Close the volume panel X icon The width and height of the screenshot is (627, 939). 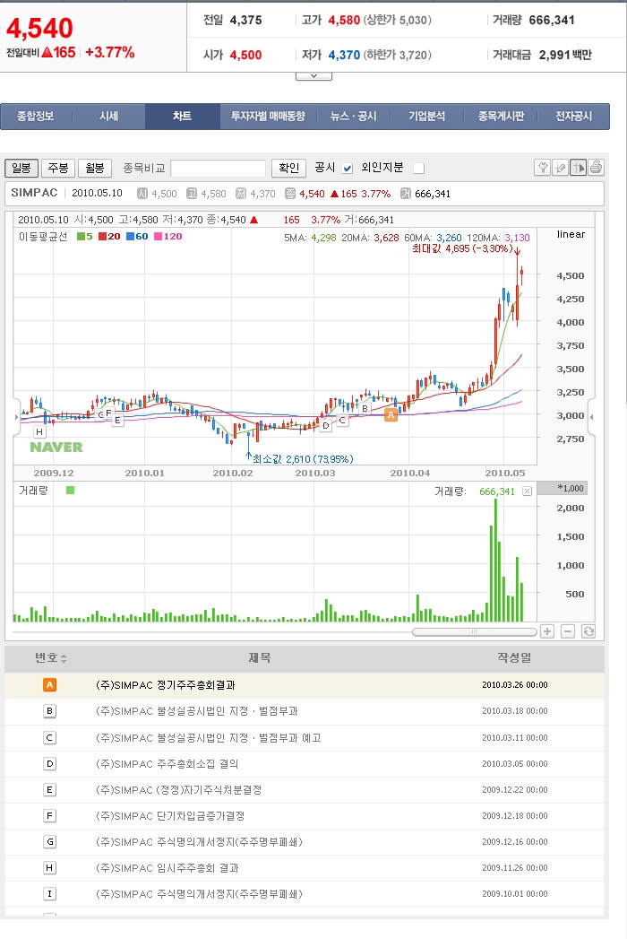tap(527, 491)
